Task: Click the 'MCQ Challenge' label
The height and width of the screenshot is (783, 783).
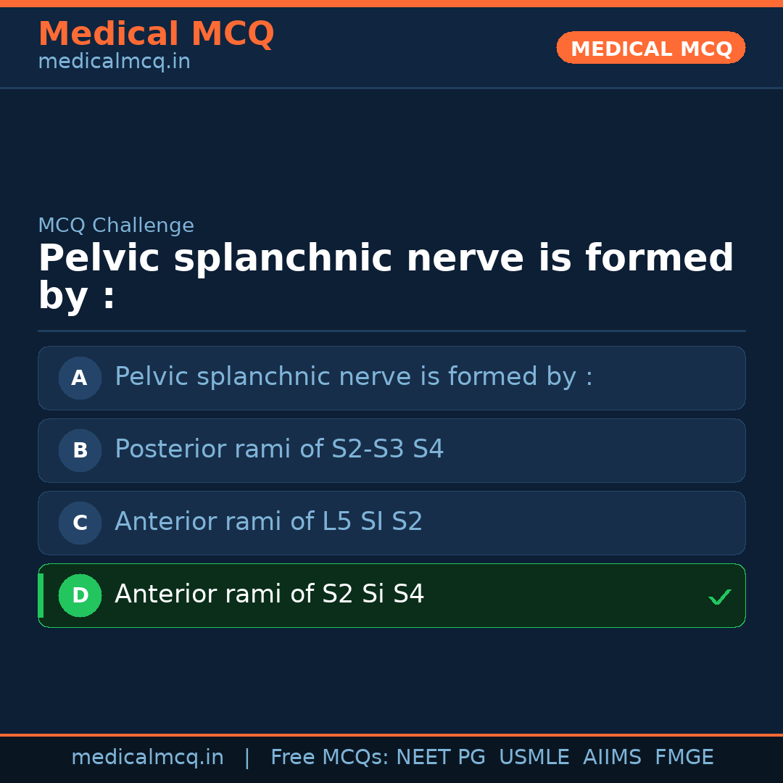Action: [x=116, y=225]
